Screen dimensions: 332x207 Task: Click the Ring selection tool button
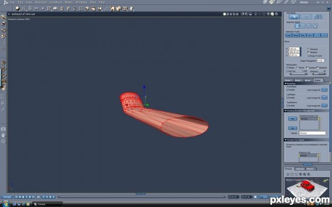[295, 35]
